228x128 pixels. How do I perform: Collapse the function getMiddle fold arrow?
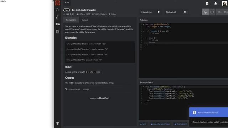143,25
